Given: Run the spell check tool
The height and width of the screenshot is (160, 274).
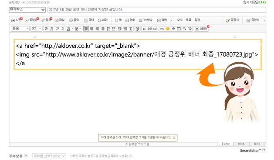Looking at the screenshot, I should [x=138, y=29].
